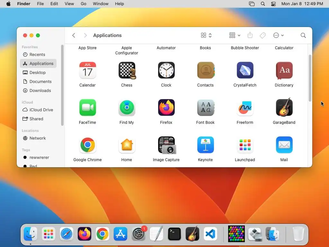Open the Dictionary app icon
This screenshot has width=329, height=247.
[284, 70]
